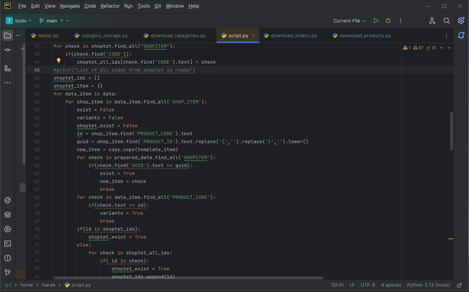Open the Python Packages layers icon
469x292 pixels.
8,215
